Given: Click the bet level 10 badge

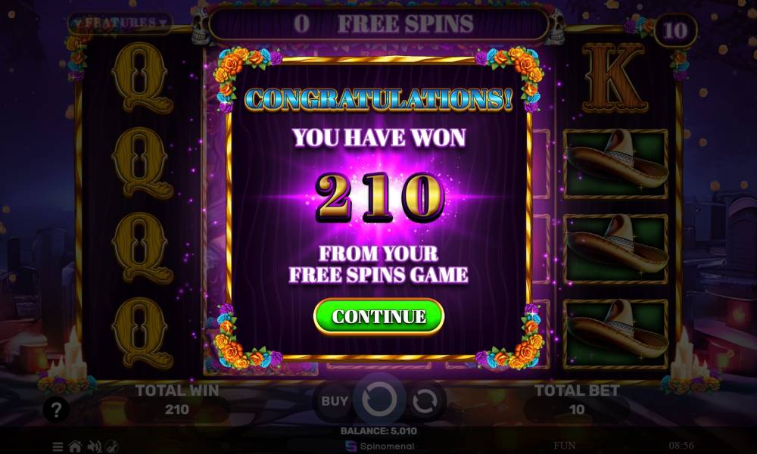Looking at the screenshot, I should coord(675,31).
